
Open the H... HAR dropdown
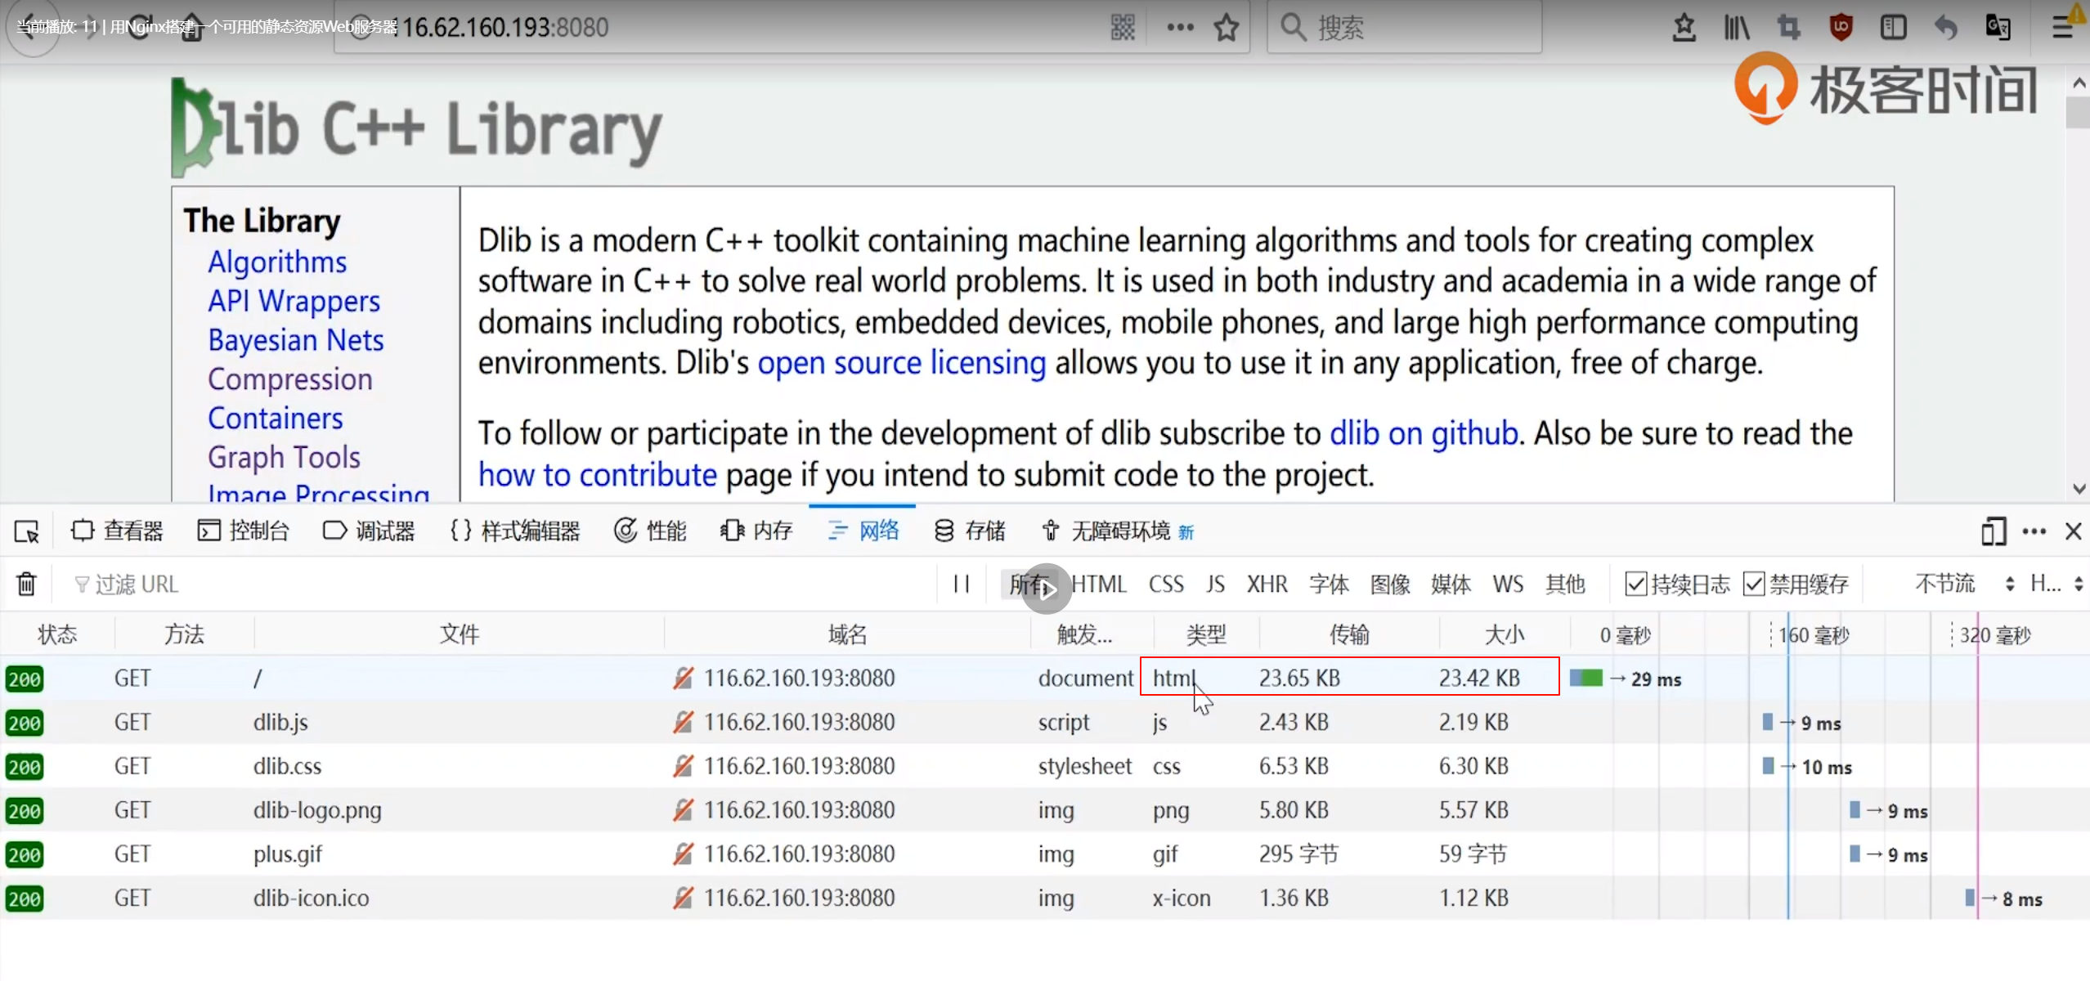pyautogui.click(x=2056, y=584)
